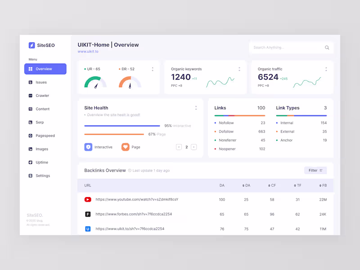This screenshot has width=360, height=270.
Task: Click the YouTube icon in backlinks table
Action: pyautogui.click(x=88, y=199)
